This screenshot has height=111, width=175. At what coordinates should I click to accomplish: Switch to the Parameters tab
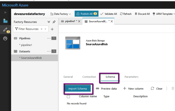pos(131,77)
